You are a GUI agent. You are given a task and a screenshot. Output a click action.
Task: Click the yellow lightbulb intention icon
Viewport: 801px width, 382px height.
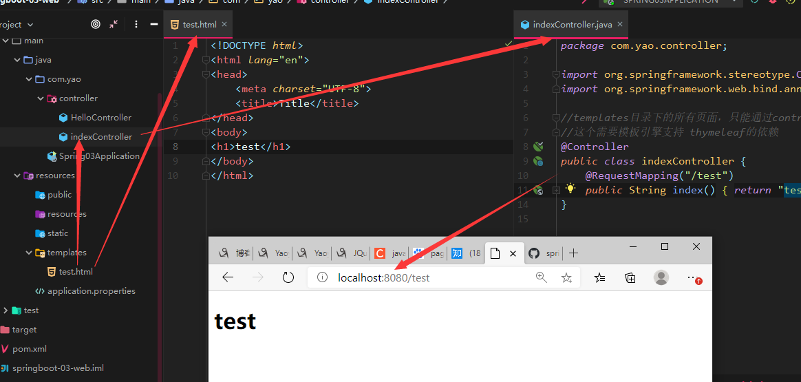tap(570, 189)
